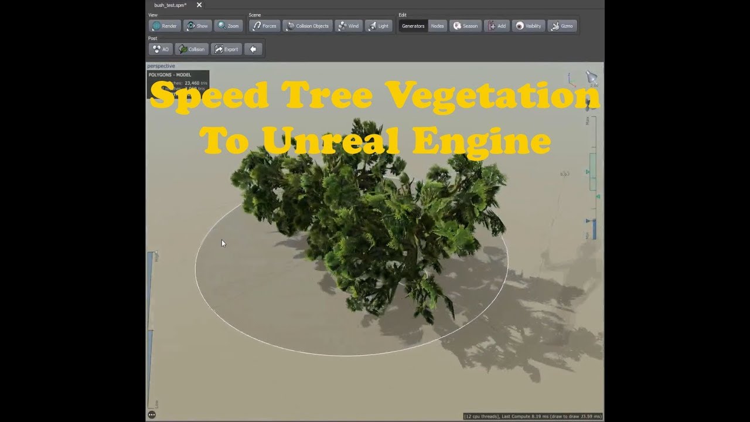Click the Add generator button

pyautogui.click(x=496, y=26)
